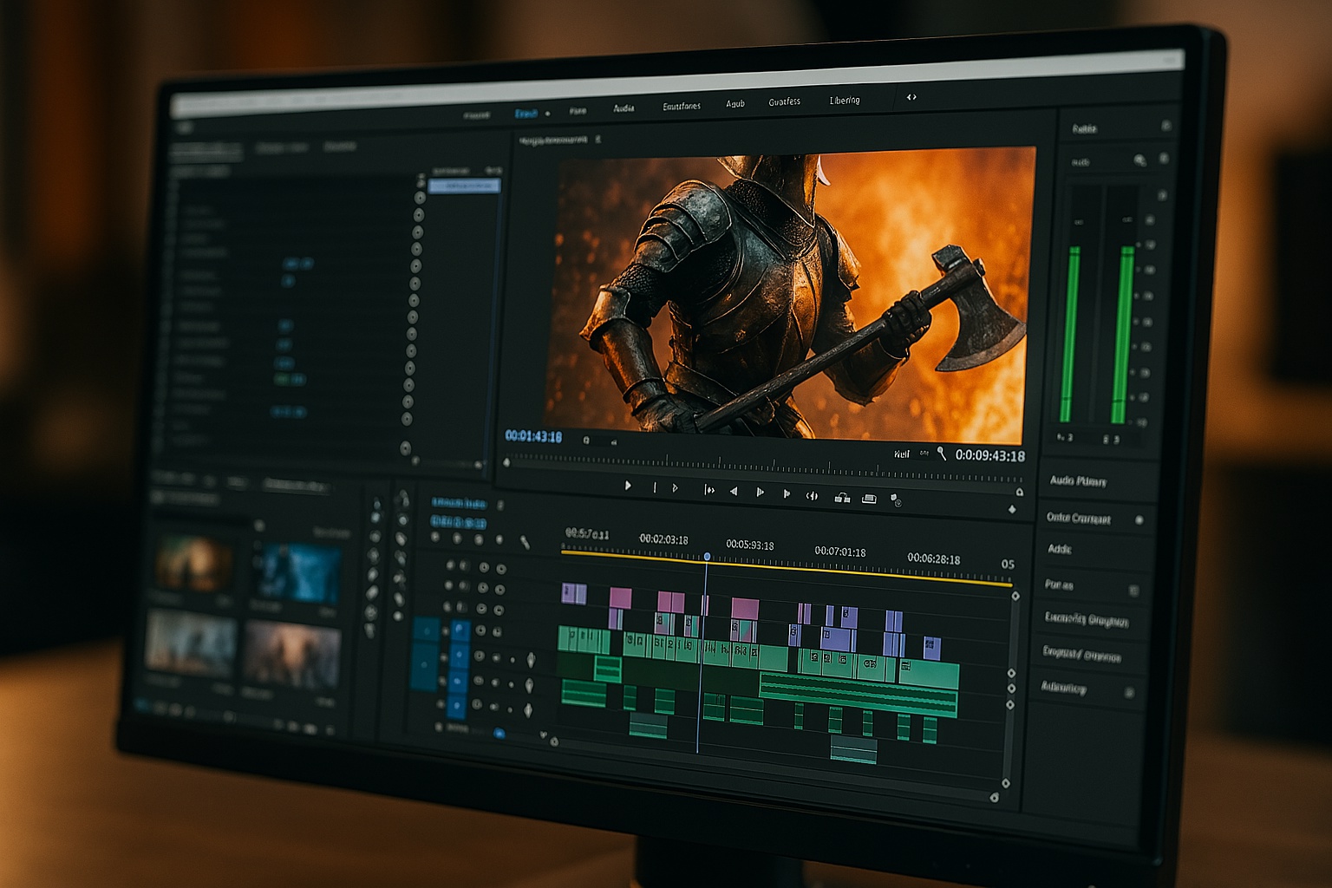Open the Nell zoom-level dropdown in monitor

coord(902,454)
